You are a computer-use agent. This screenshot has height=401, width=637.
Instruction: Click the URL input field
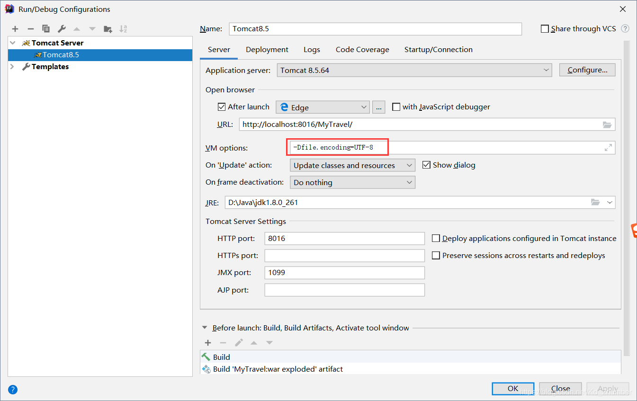(x=427, y=125)
